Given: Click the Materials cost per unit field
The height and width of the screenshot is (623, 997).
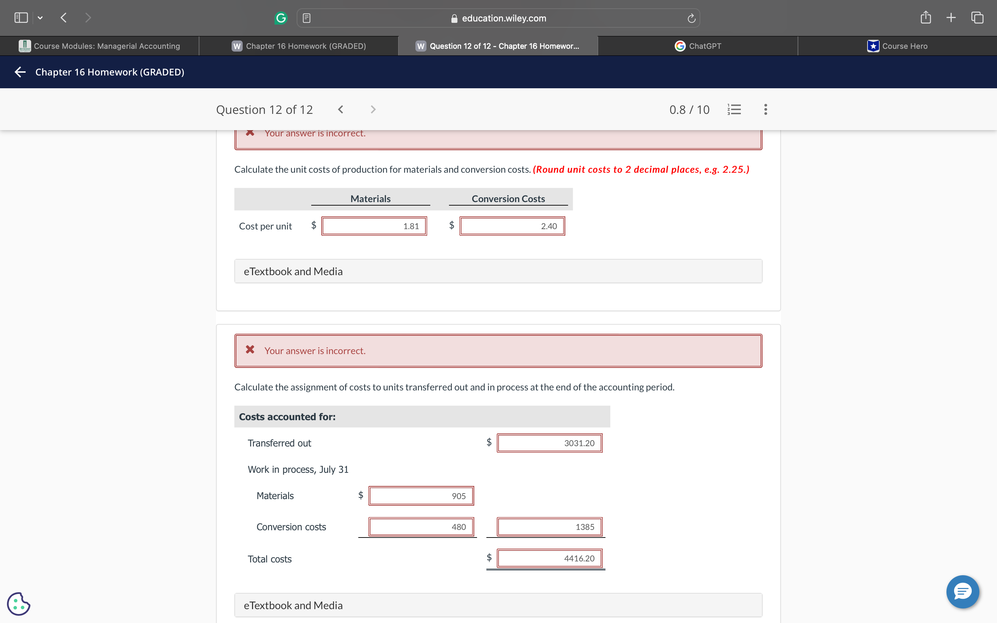Looking at the screenshot, I should click(x=374, y=226).
